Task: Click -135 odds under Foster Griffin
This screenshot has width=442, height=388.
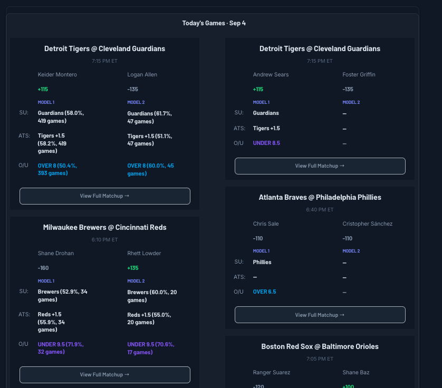Action: point(348,89)
